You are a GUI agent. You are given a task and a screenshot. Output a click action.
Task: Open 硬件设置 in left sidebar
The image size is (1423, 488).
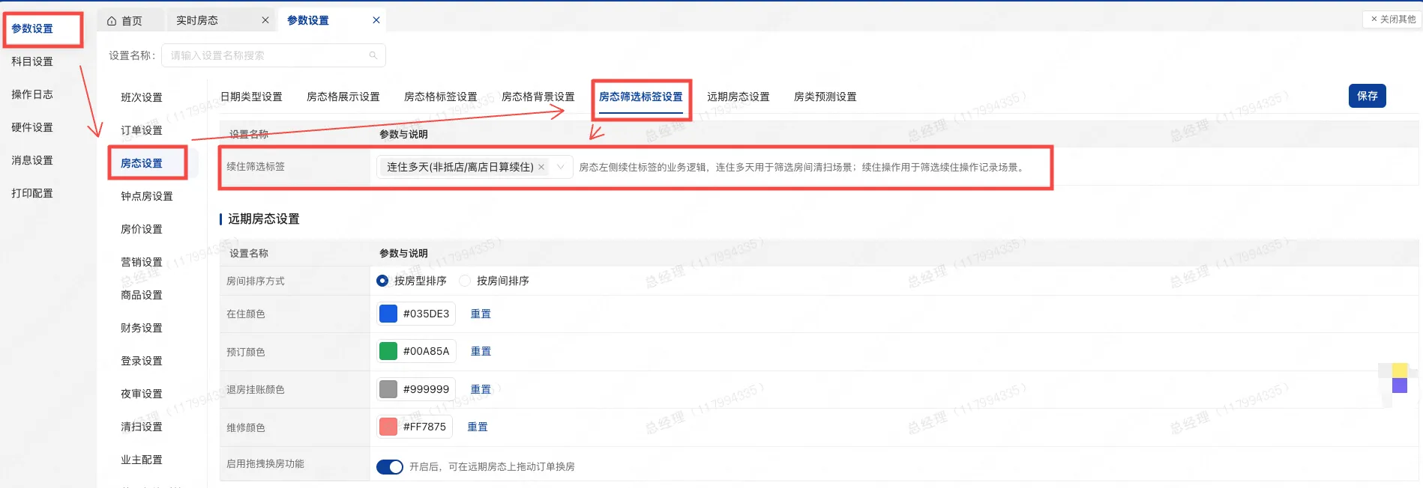pos(32,127)
